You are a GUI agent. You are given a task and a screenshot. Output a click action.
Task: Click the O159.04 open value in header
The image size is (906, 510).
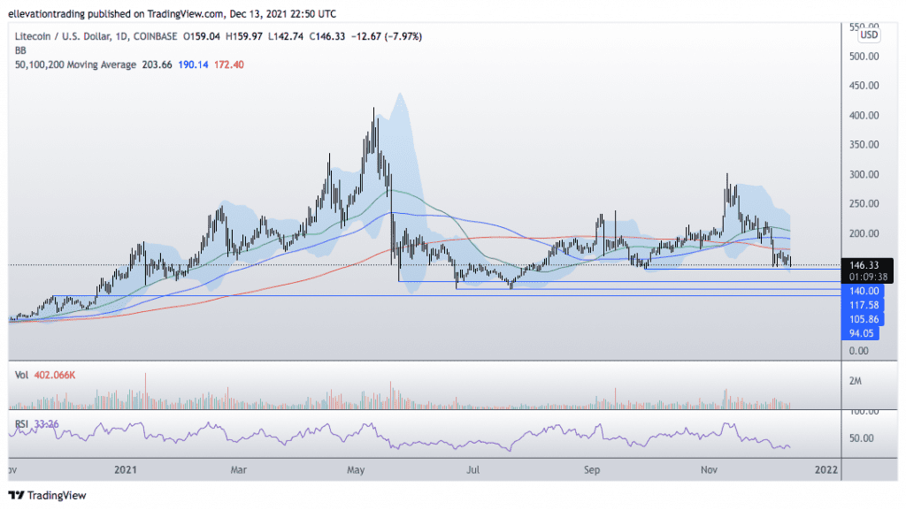202,36
